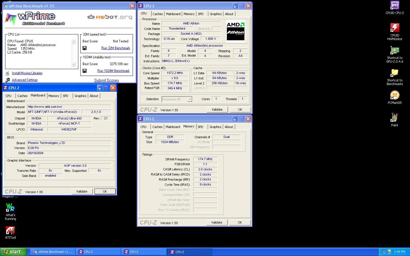This screenshot has height=256, width=410.
Task: Click second system tray icon
Action: (x=389, y=252)
